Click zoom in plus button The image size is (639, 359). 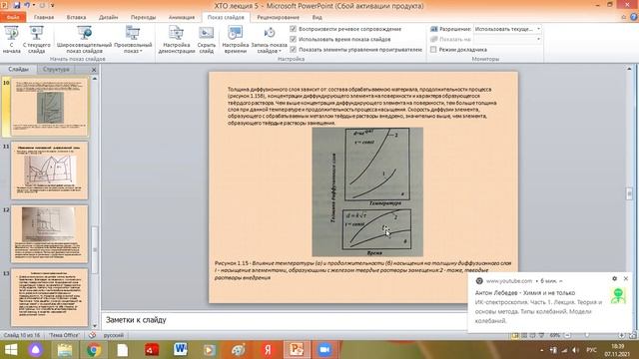click(622, 335)
